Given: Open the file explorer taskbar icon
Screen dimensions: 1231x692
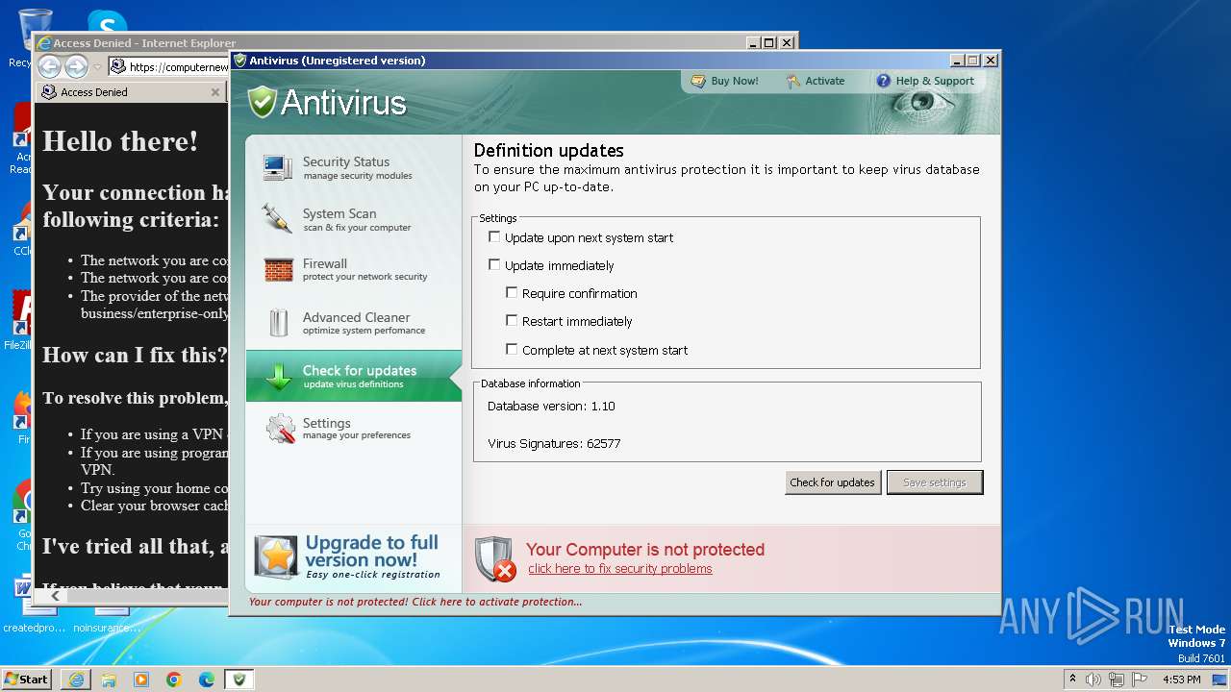Looking at the screenshot, I should coord(109,680).
